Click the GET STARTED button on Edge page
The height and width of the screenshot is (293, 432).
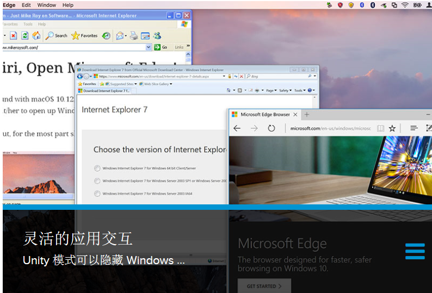264,286
